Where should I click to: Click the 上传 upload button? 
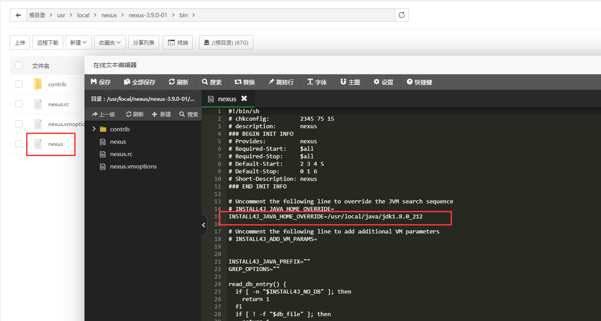click(19, 42)
